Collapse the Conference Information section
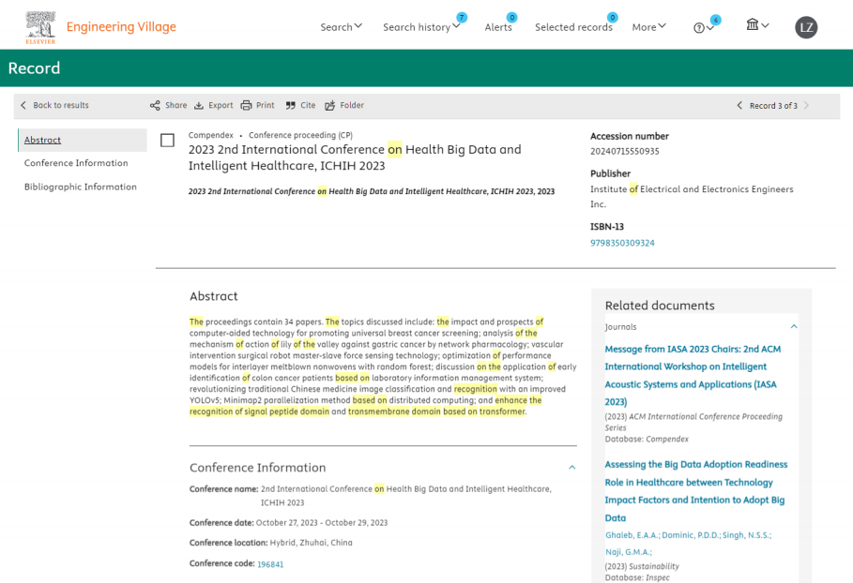This screenshot has width=853, height=583. (571, 468)
